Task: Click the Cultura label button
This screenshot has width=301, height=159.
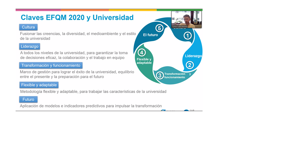Action: [28, 27]
